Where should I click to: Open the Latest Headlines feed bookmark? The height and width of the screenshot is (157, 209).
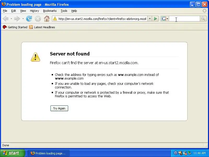click(42, 27)
